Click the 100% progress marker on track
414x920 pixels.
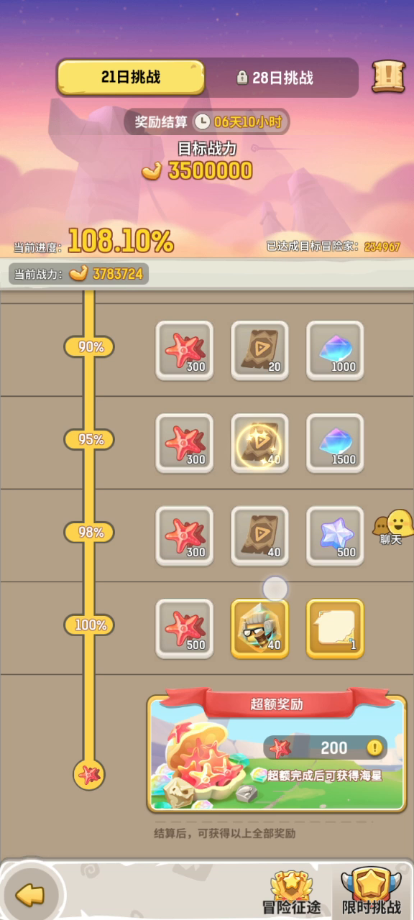point(90,625)
